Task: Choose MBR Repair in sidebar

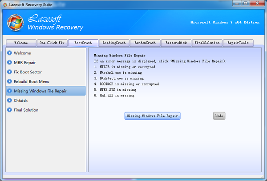Action: [x=46, y=62]
